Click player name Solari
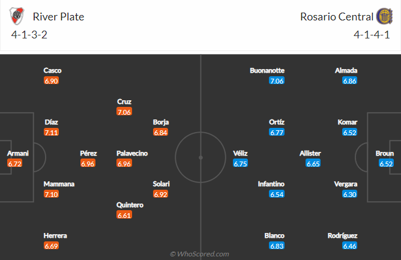The height and width of the screenshot is (260, 401). coord(161,184)
